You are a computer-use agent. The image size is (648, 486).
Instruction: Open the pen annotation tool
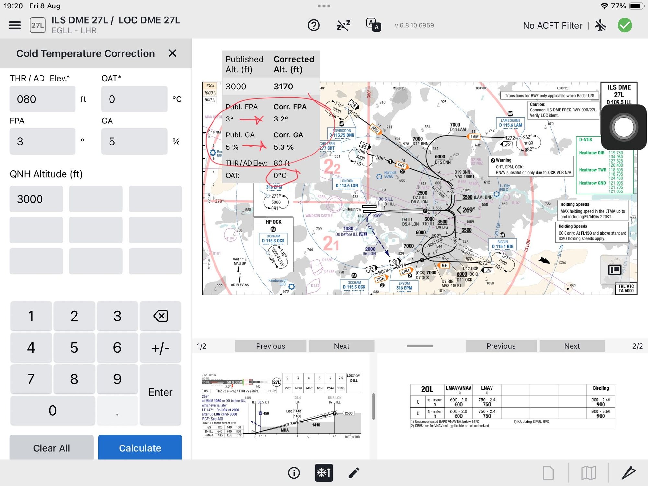(x=629, y=473)
